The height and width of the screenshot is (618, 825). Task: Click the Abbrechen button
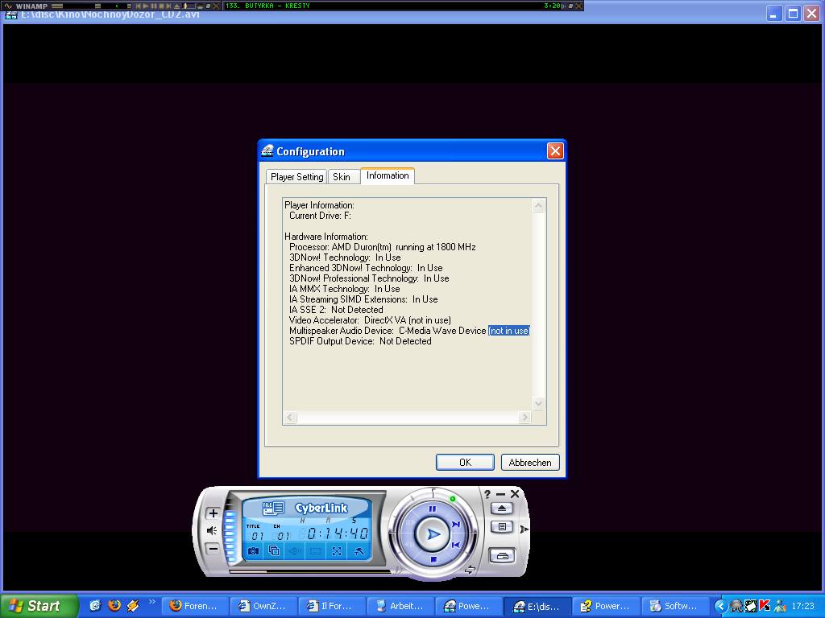coord(530,463)
